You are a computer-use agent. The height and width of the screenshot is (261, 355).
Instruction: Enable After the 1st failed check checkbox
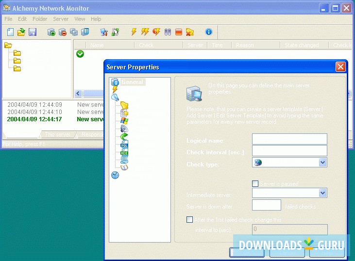pyautogui.click(x=190, y=219)
